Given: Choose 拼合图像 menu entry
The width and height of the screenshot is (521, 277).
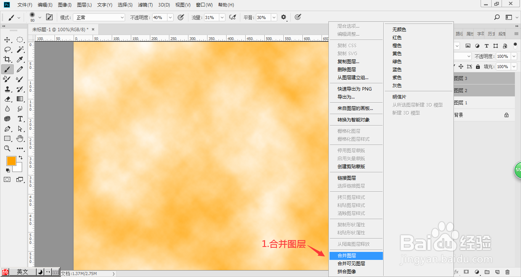Looking at the screenshot, I should click(356, 272).
